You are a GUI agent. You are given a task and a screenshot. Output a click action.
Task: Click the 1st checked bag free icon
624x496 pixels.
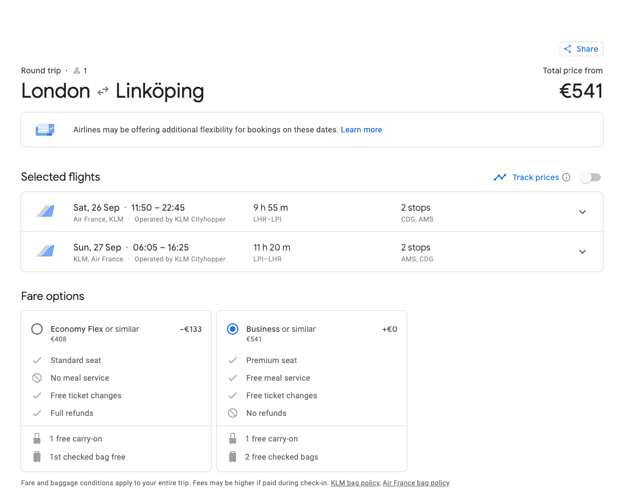pos(37,457)
